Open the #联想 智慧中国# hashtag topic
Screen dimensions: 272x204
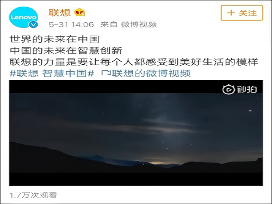point(52,73)
